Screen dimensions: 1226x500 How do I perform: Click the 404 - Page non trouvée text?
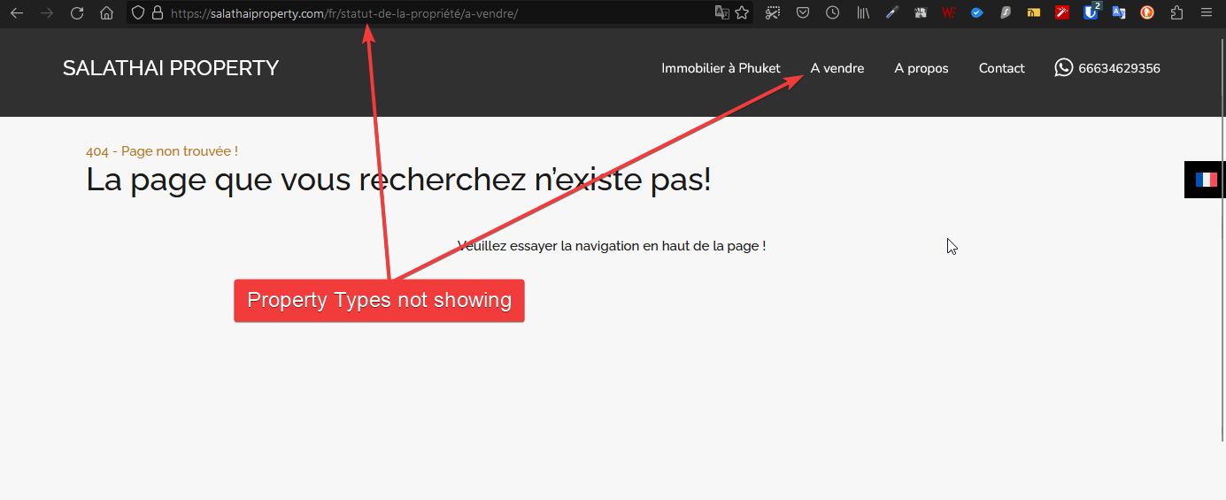[x=162, y=151]
